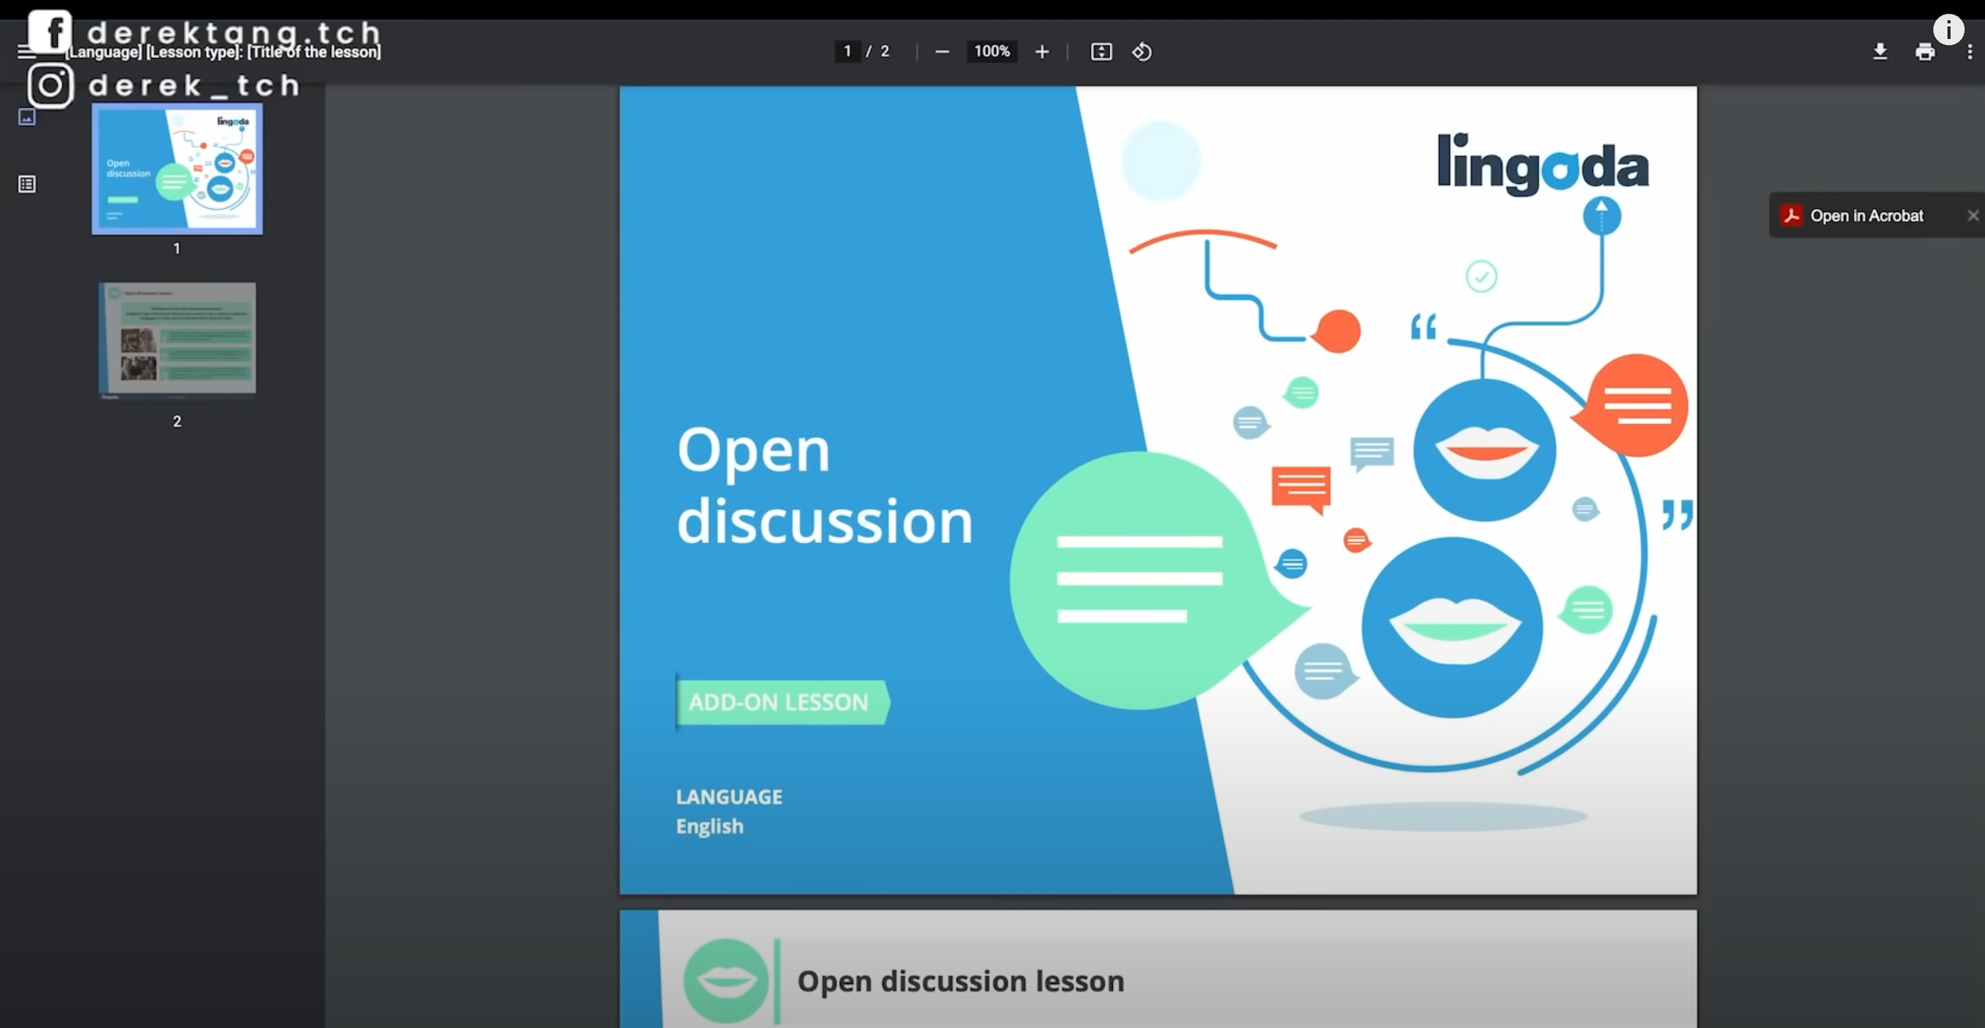Zoom in with the plus button
Image resolution: width=1985 pixels, height=1028 pixels.
point(1042,52)
